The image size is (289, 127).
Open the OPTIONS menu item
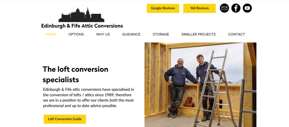click(76, 34)
